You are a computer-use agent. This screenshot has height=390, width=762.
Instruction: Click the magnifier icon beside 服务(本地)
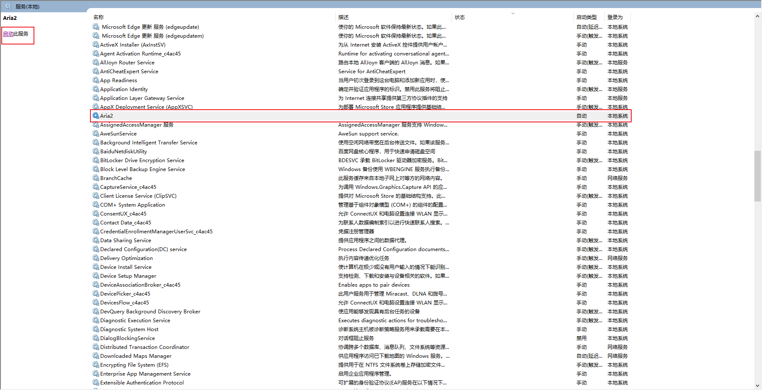pyautogui.click(x=8, y=6)
